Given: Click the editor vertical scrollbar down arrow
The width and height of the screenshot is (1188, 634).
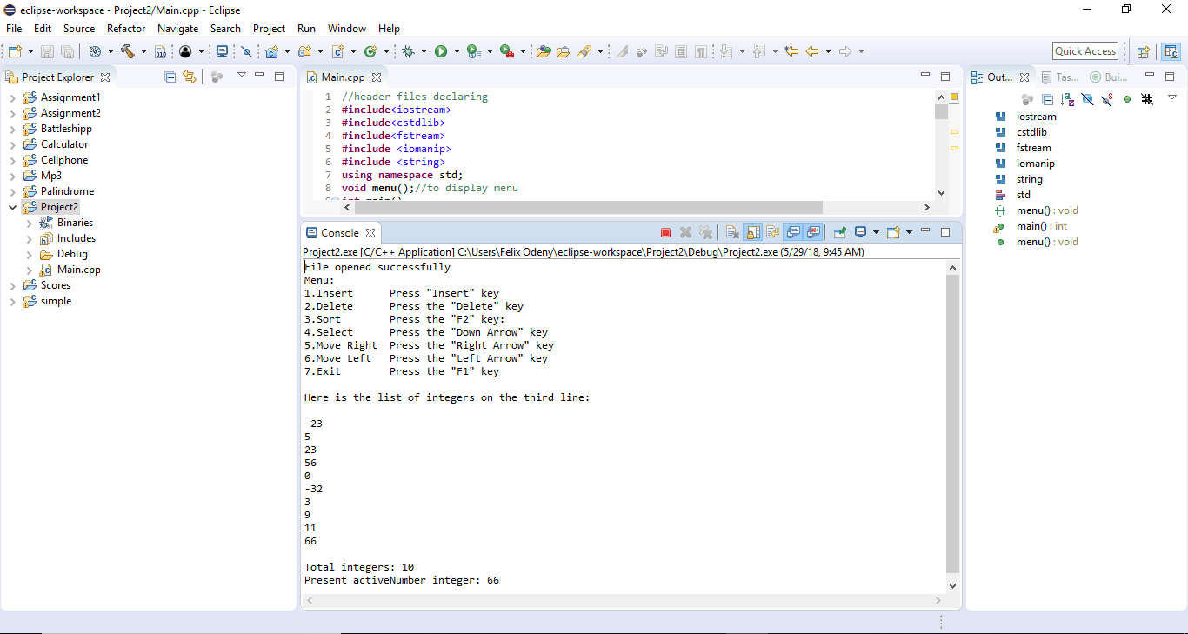Looking at the screenshot, I should point(941,193).
